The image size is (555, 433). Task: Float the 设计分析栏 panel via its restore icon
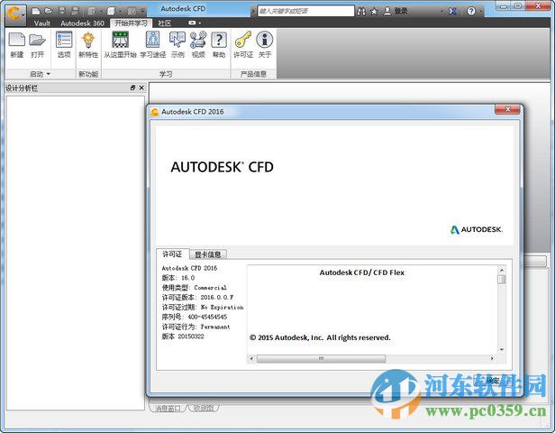132,88
